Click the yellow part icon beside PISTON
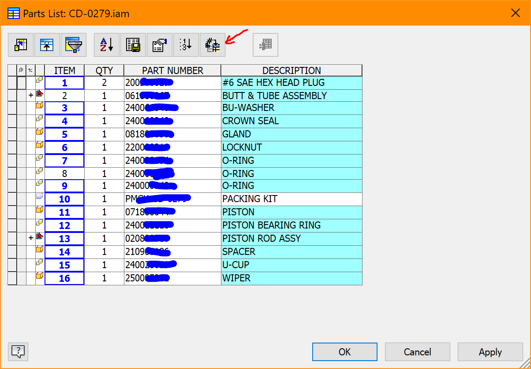 [x=39, y=212]
